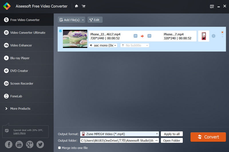
Task: Close the Aiseesoft Free Video Converter window
Action: [x=225, y=6]
